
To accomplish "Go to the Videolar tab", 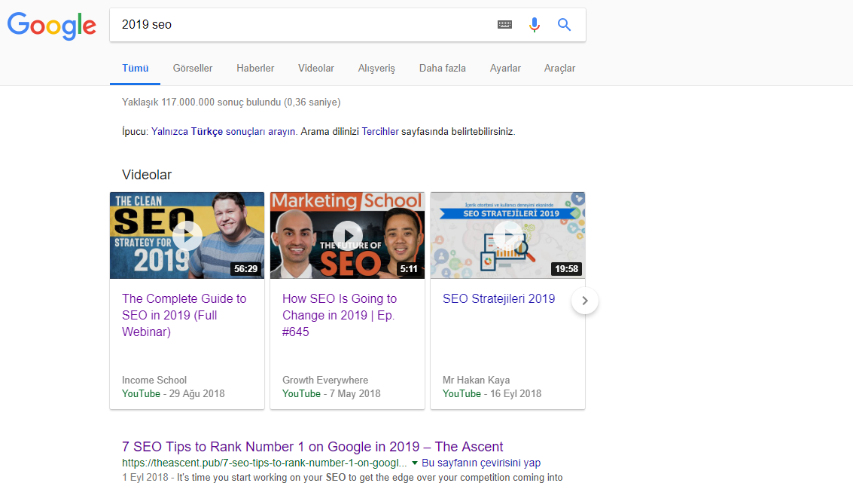I will tap(316, 68).
